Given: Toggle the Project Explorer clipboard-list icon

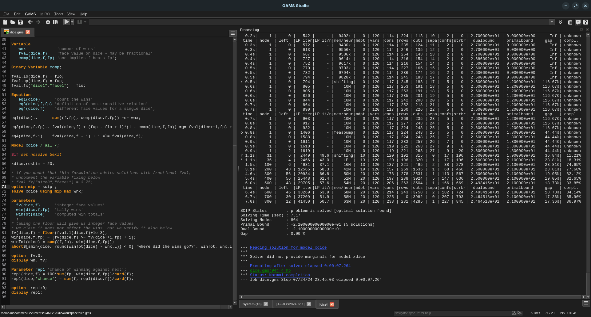Looking at the screenshot, I should (570, 22).
